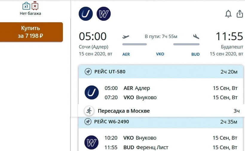Click the pin icon beside РЕЙС W6-2490
The height and width of the screenshot is (151, 245).
[88, 122]
